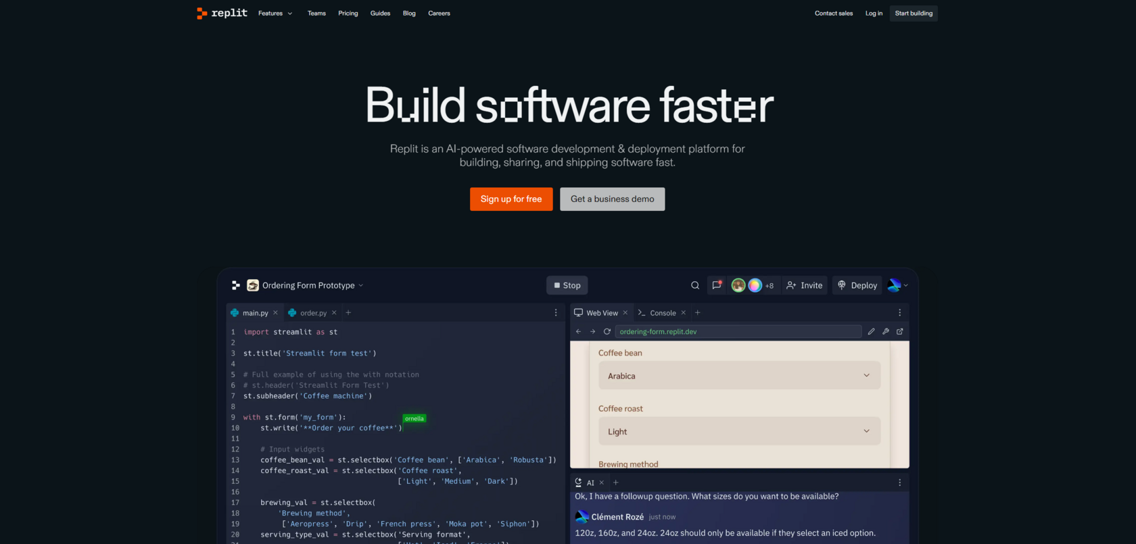This screenshot has width=1136, height=544.
Task: Open the Guides page
Action: click(x=380, y=14)
